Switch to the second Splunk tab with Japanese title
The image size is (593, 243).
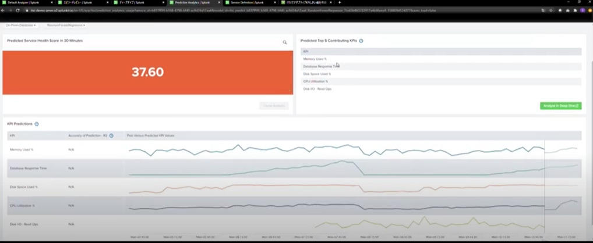point(83,2)
